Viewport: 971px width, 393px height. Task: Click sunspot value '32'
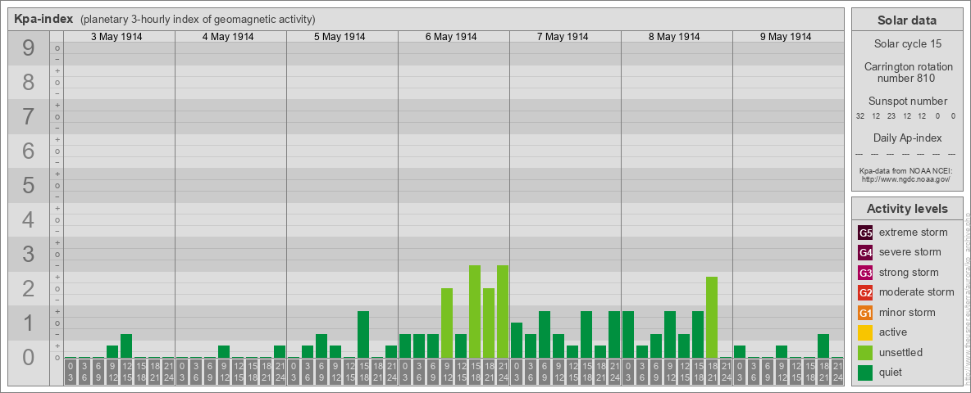860,116
